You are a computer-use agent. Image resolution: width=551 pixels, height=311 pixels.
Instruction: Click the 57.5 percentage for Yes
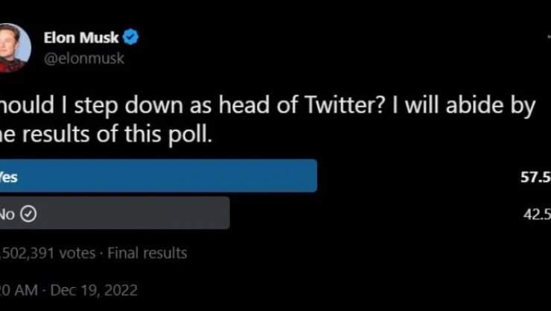(x=536, y=178)
